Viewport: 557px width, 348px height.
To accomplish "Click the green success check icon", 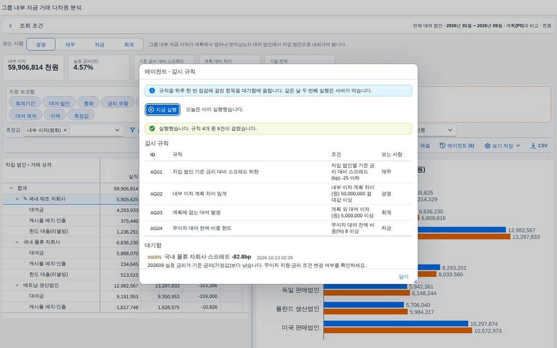I will click(x=152, y=128).
